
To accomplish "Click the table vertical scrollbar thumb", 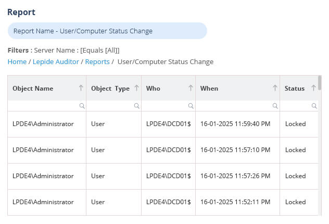I will [x=320, y=83].
